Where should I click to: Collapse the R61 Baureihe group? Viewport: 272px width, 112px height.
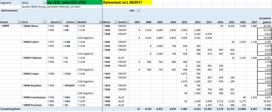click(x=48, y=105)
